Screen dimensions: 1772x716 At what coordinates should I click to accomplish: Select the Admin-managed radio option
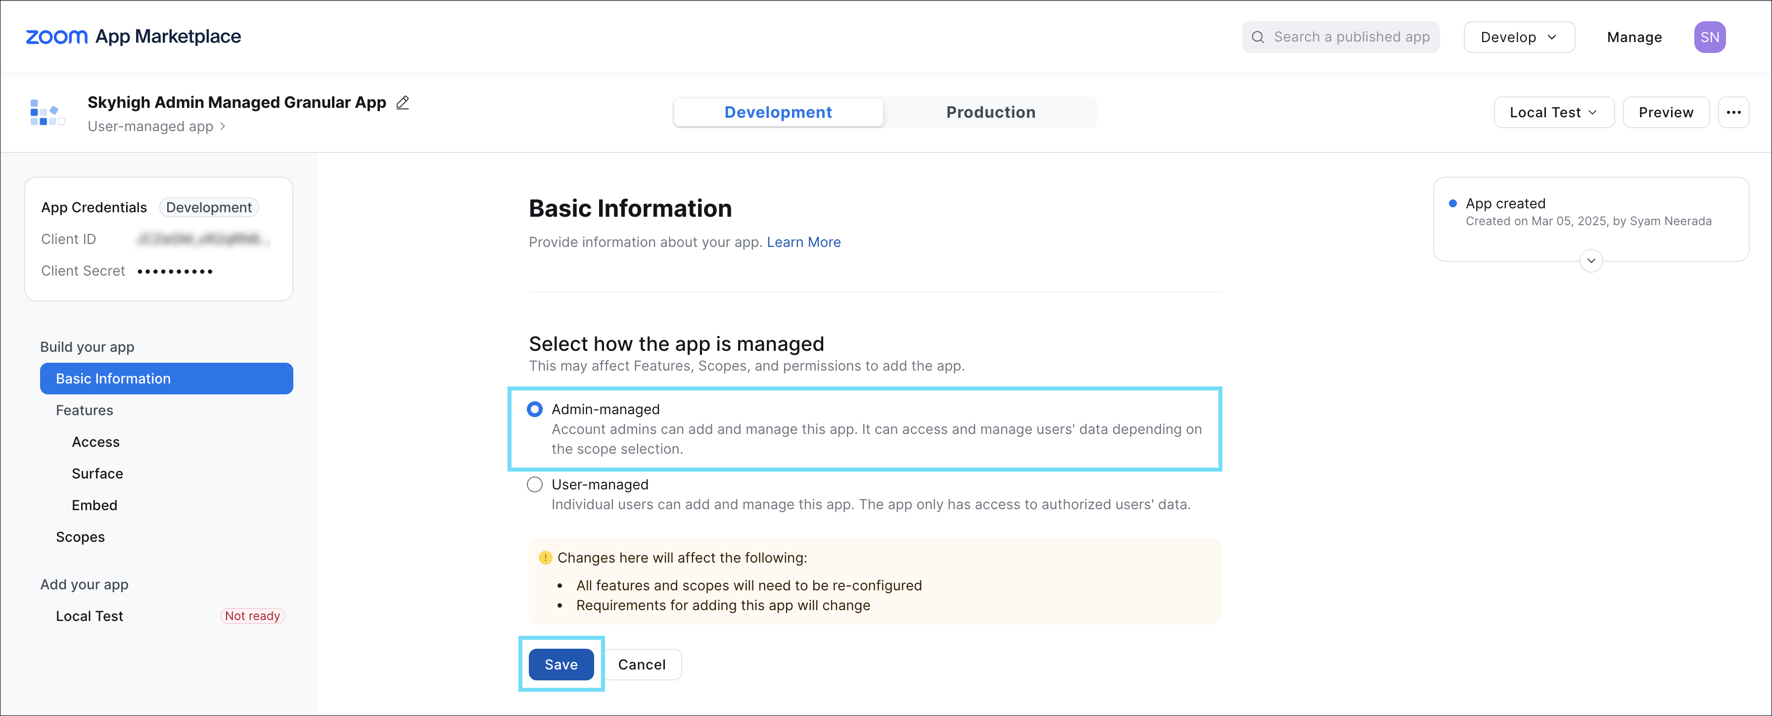534,409
